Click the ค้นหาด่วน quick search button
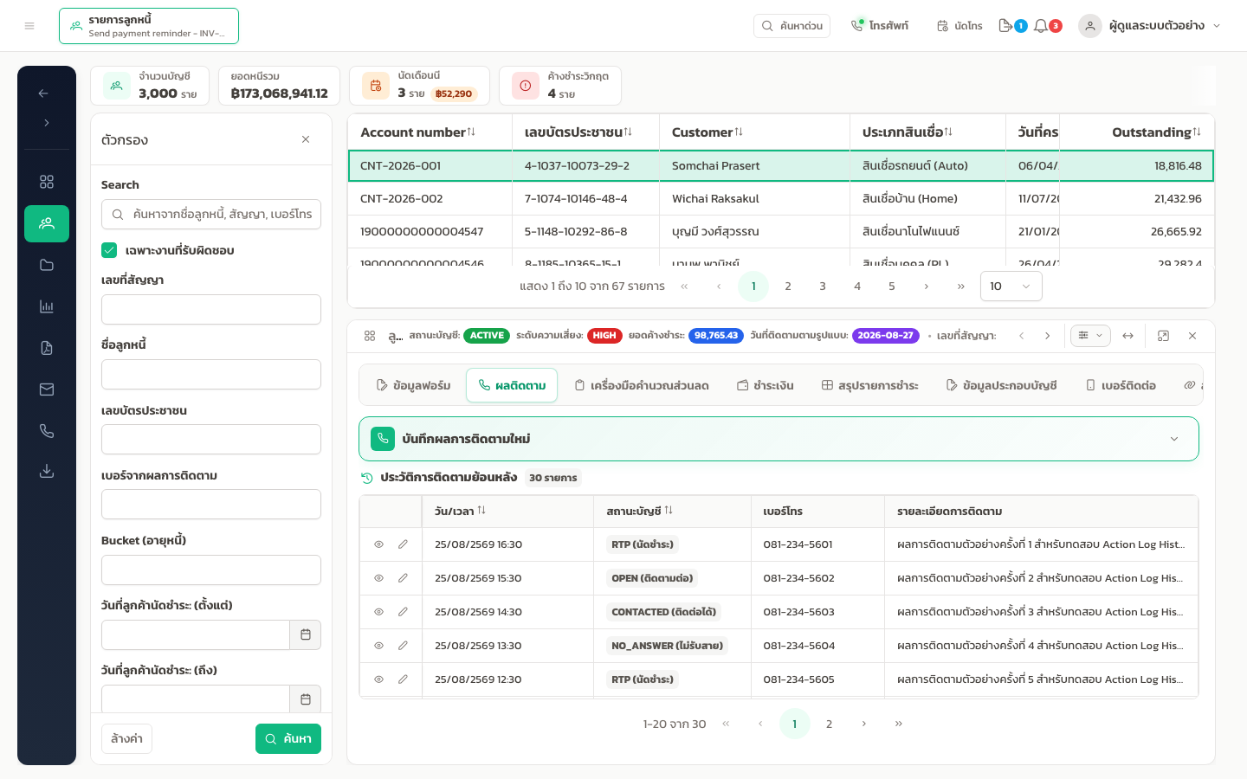Screen dimensions: 1247x779 click(x=791, y=26)
